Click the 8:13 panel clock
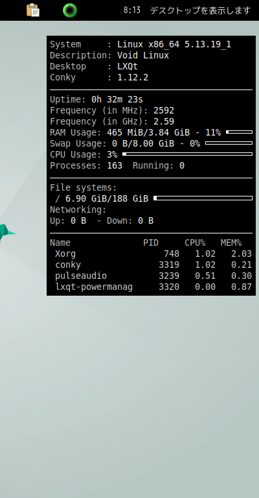The image size is (259, 498). [132, 10]
